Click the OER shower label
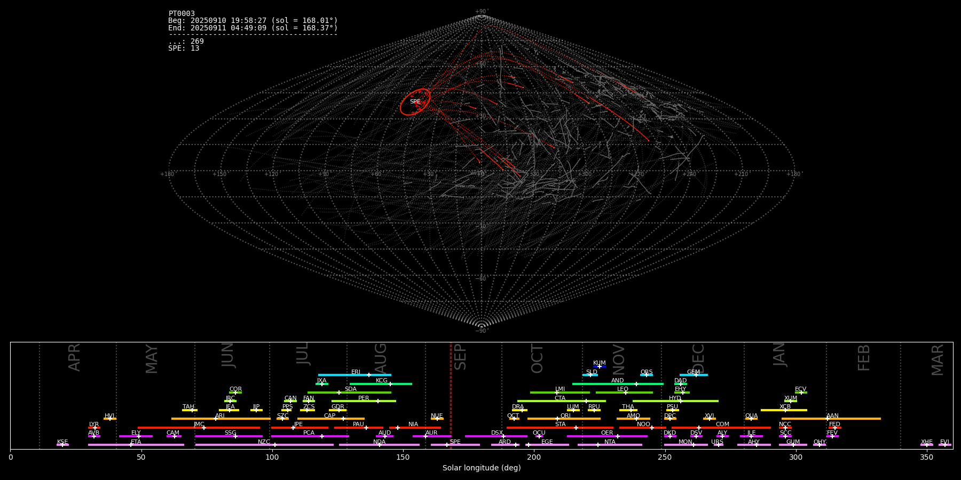 click(607, 433)
